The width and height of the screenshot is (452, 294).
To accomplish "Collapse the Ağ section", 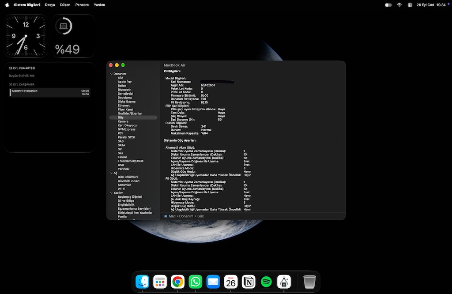I will click(x=111, y=173).
